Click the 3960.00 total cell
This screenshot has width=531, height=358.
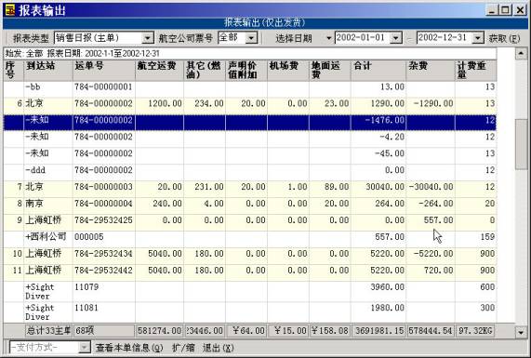pos(378,291)
